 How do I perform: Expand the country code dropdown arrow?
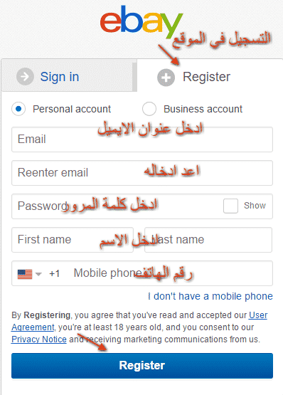[38, 274]
